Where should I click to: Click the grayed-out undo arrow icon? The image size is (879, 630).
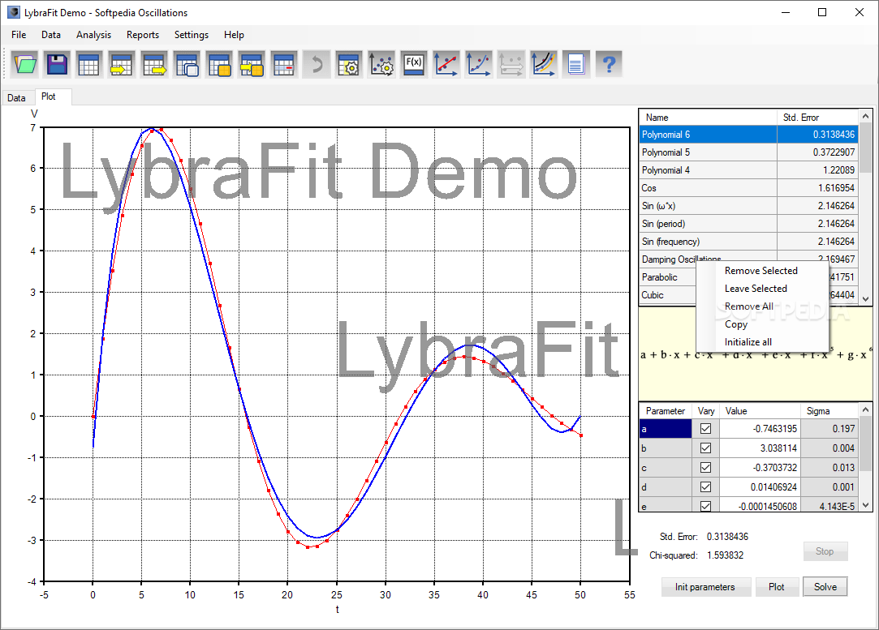coord(317,64)
